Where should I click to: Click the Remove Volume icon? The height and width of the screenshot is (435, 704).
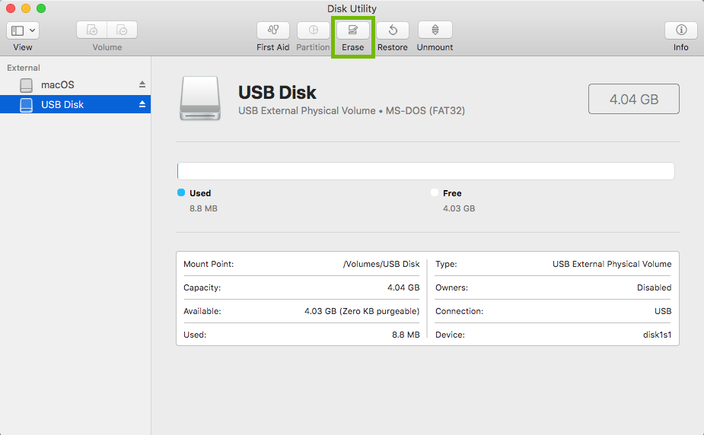coord(122,30)
